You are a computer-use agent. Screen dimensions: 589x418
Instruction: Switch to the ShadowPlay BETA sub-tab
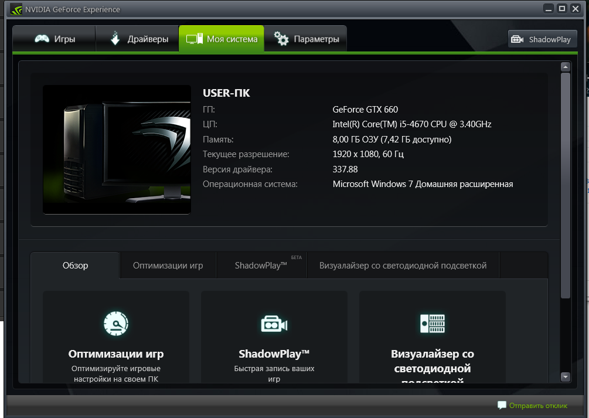tap(261, 266)
